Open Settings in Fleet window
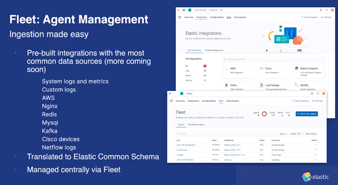Viewport: 338px width, 185px height. pyautogui.click(x=318, y=101)
